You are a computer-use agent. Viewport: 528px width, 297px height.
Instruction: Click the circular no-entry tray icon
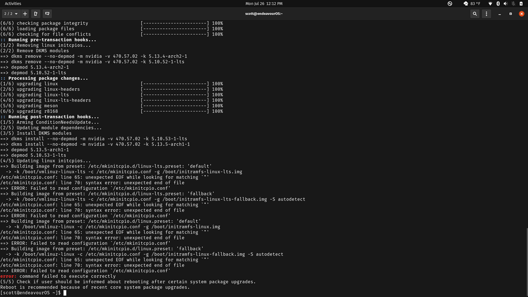pyautogui.click(x=450, y=4)
